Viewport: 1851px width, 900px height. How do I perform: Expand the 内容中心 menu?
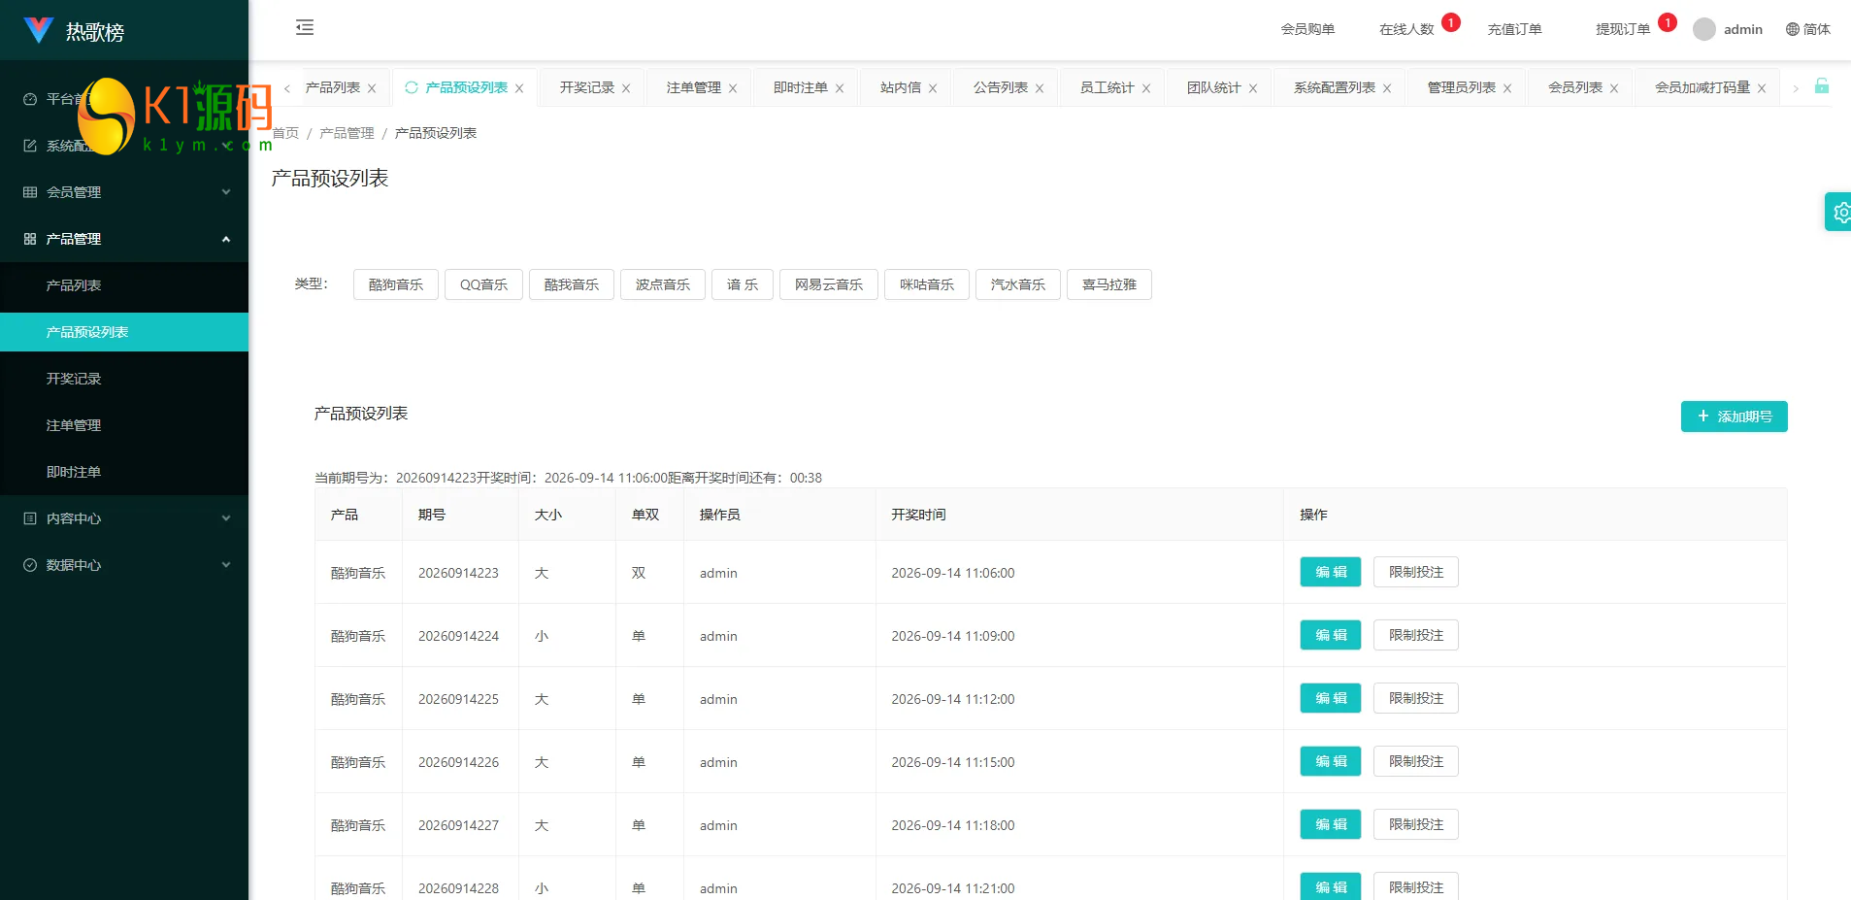click(124, 518)
